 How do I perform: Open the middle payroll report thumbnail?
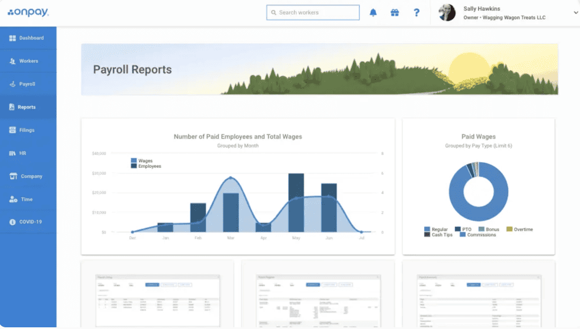tap(318, 301)
